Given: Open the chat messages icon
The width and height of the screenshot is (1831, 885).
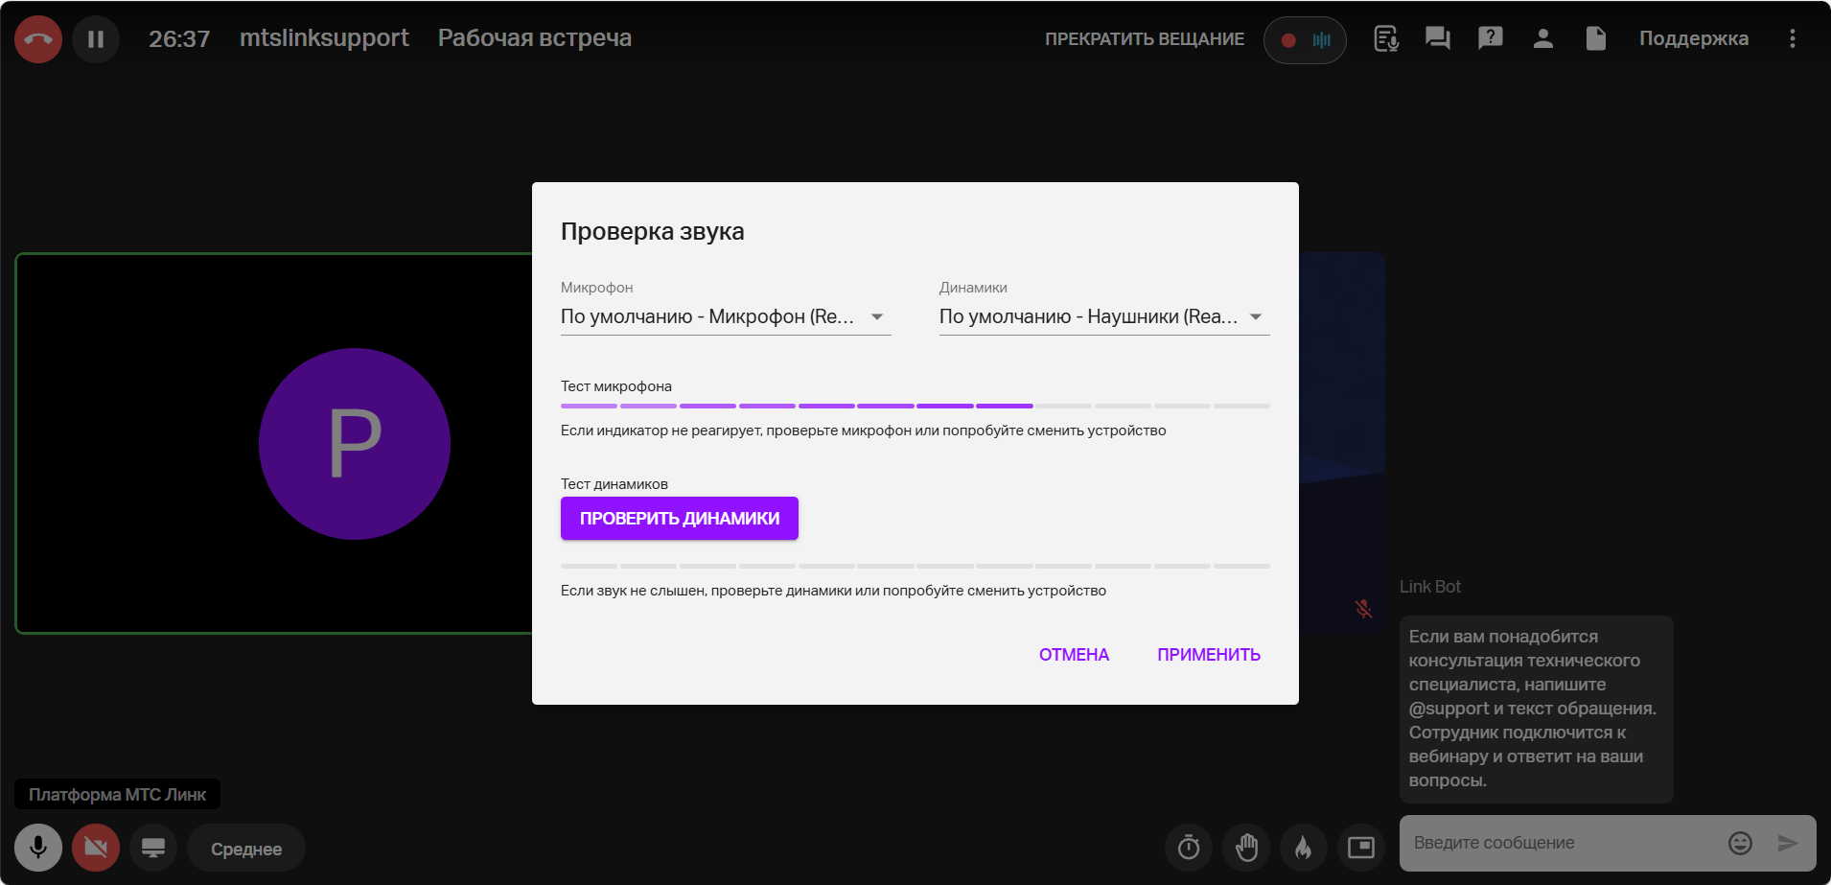Looking at the screenshot, I should tap(1437, 38).
